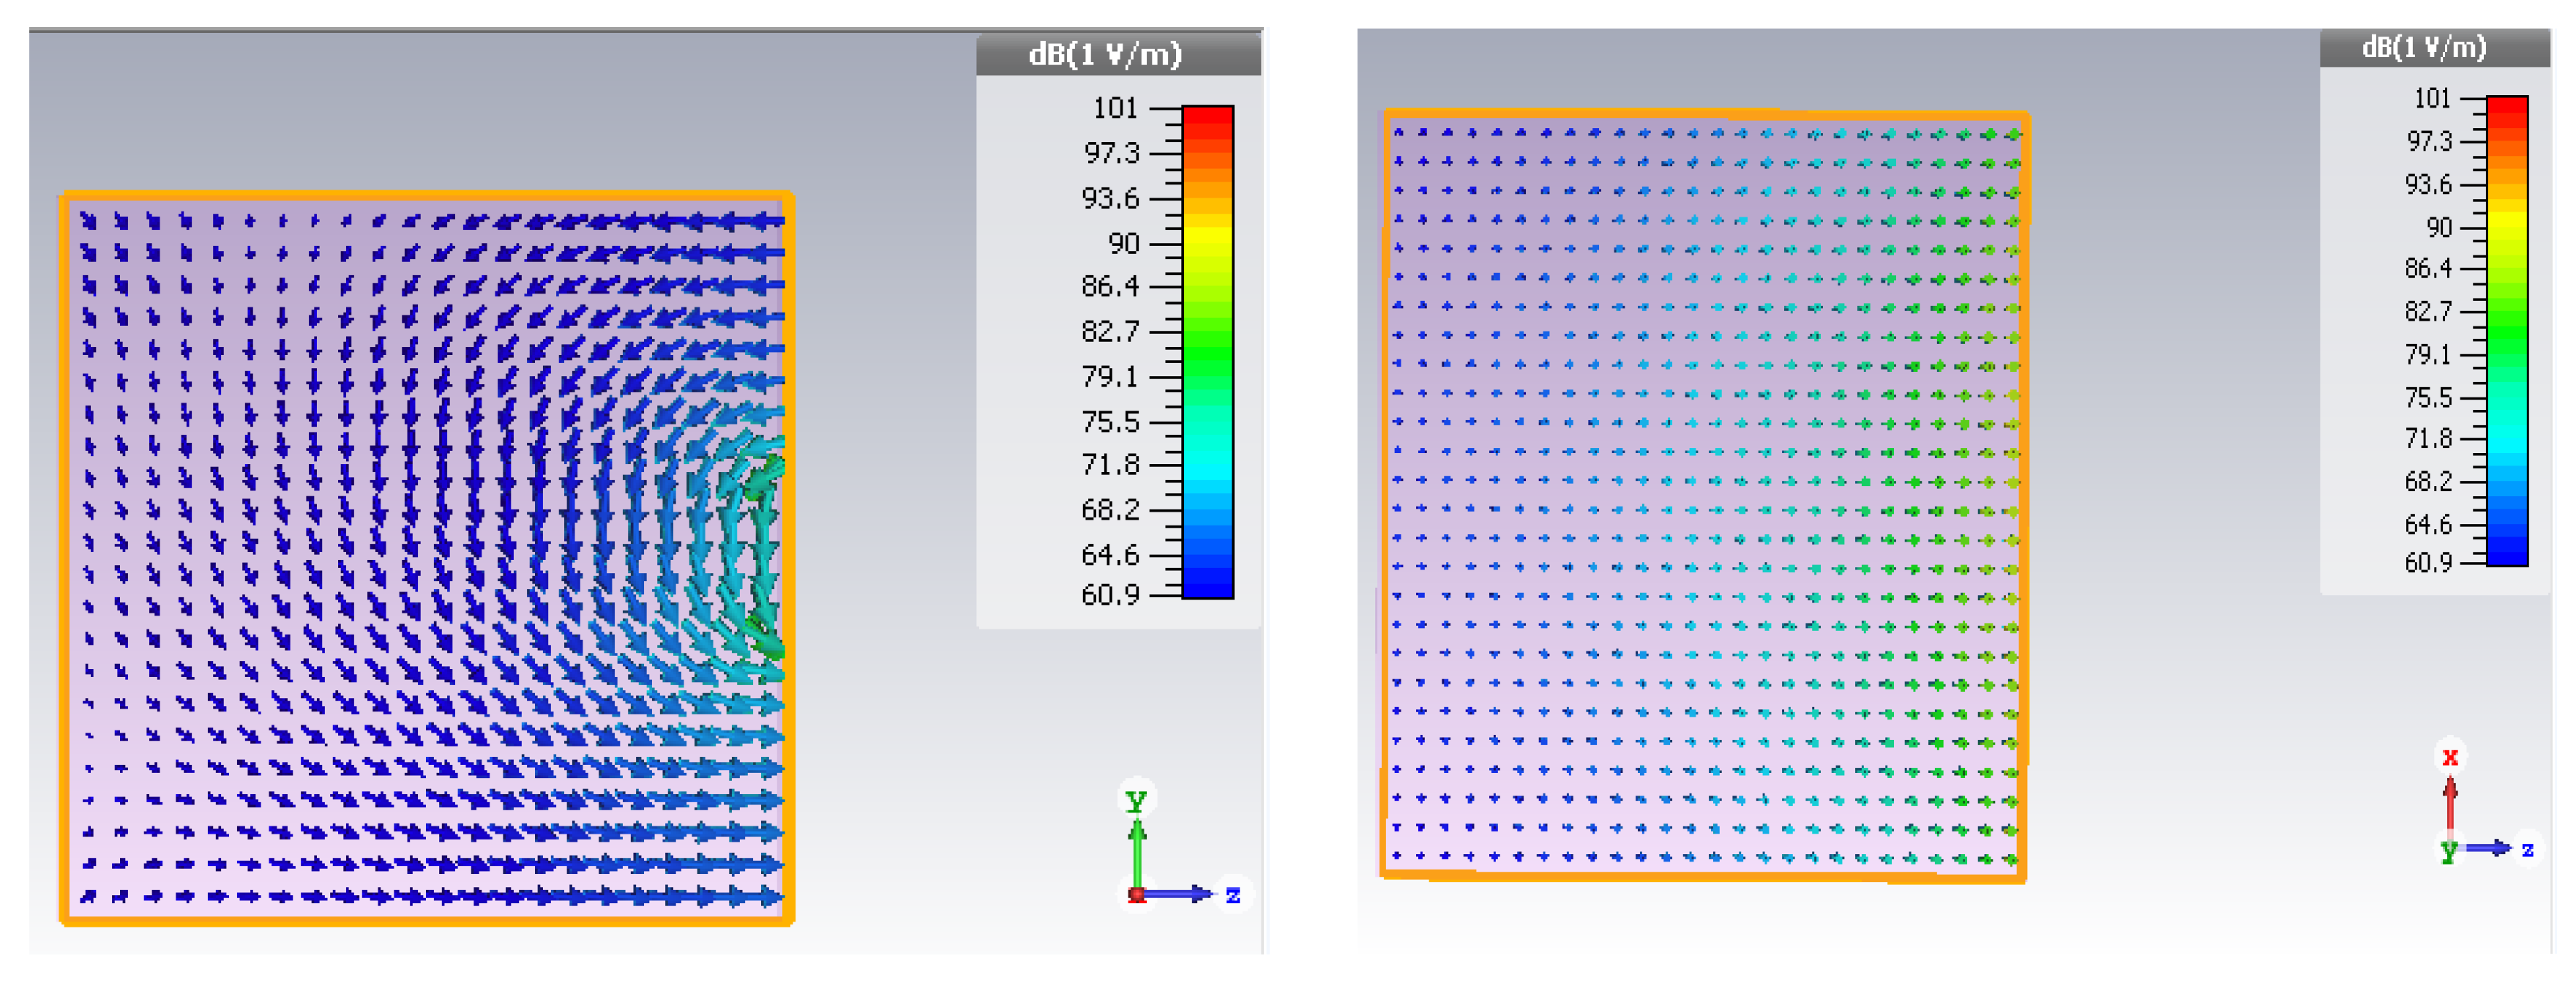The height and width of the screenshot is (983, 2576).
Task: Click the 93.6 label on left legend
Action: (x=1110, y=198)
